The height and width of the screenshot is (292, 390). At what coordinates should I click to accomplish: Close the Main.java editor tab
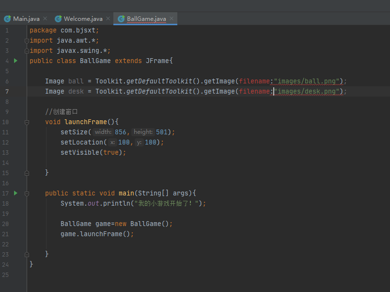coord(45,18)
